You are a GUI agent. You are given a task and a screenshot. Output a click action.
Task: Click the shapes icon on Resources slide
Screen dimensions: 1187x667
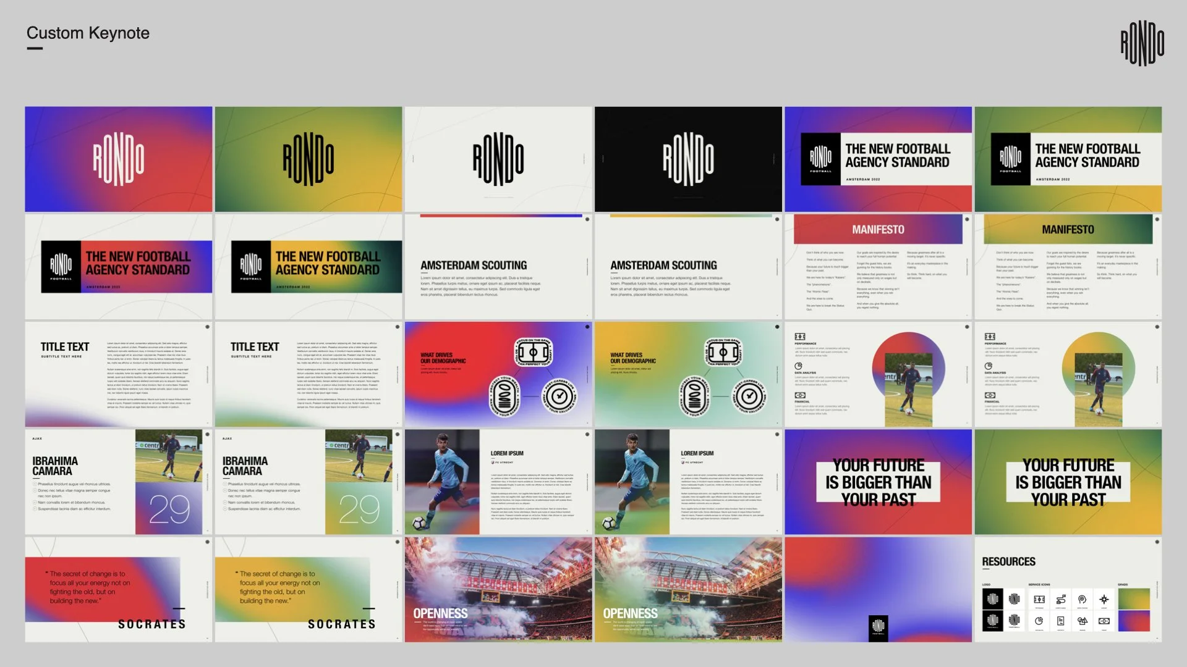pyautogui.click(x=1083, y=621)
